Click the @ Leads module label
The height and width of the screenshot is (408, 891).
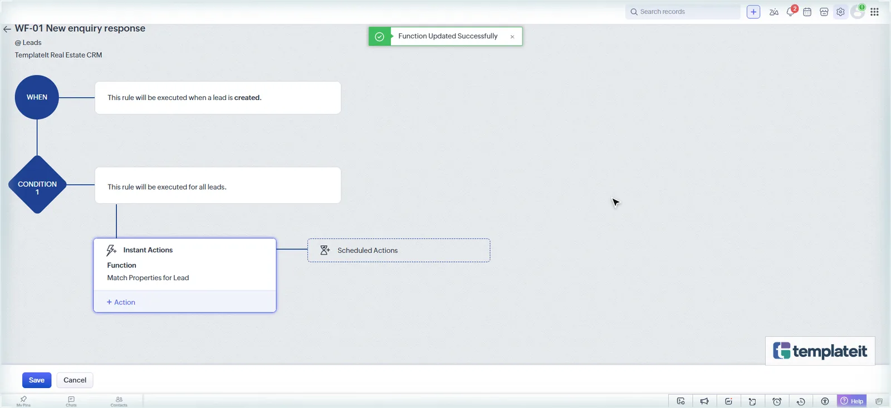click(x=28, y=43)
